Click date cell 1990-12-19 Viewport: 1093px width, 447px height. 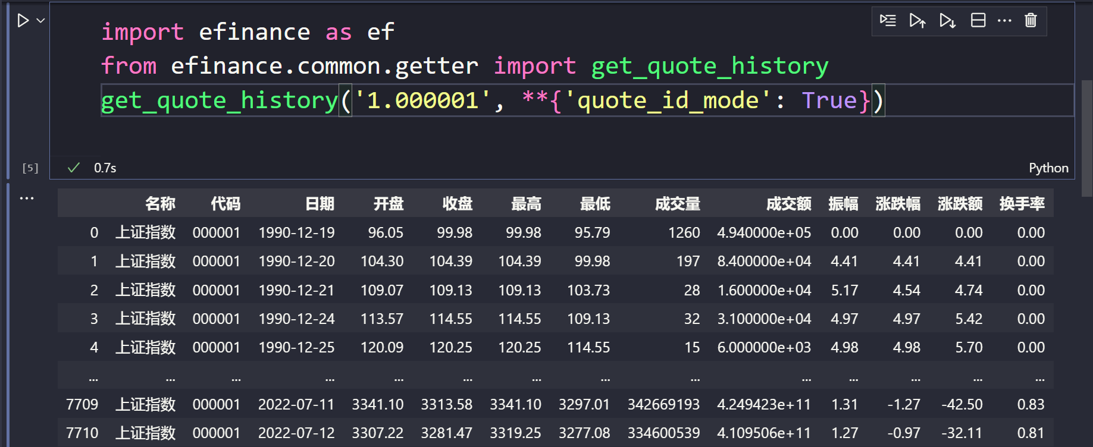[x=296, y=232]
